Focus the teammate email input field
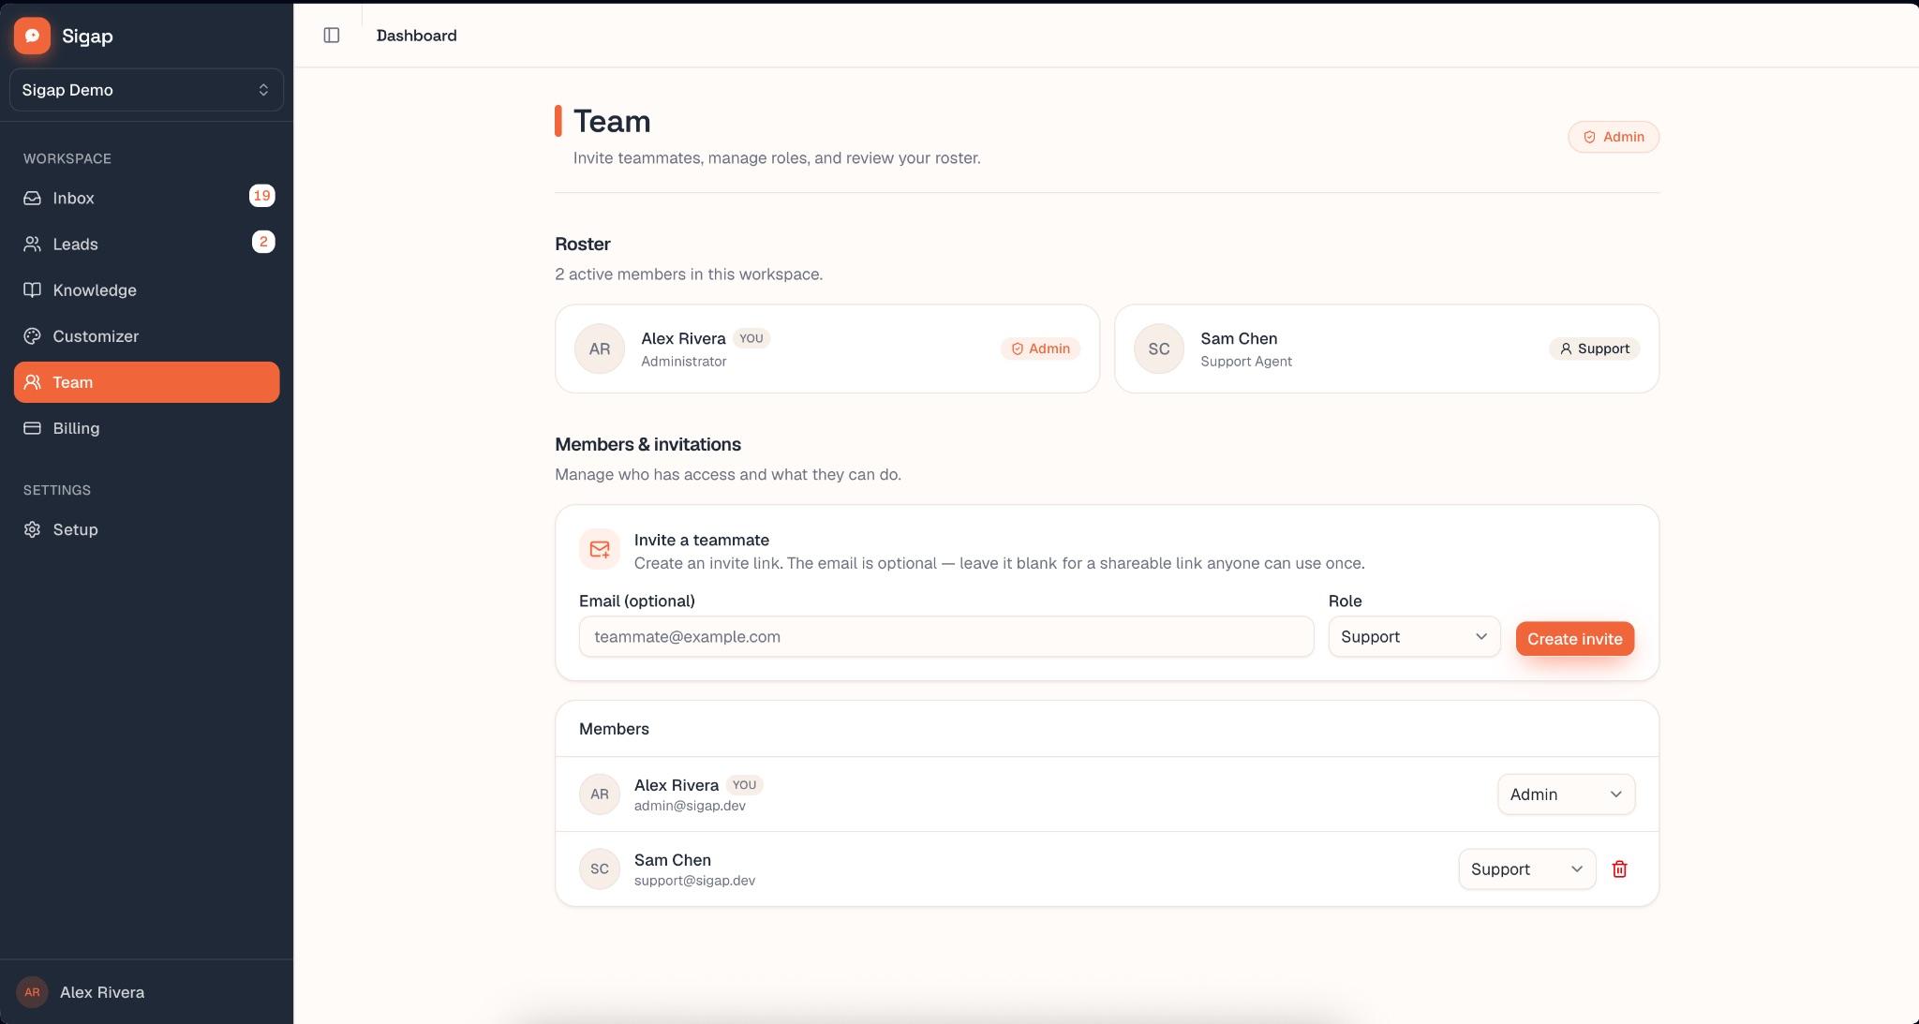Viewport: 1919px width, 1024px height. click(946, 637)
